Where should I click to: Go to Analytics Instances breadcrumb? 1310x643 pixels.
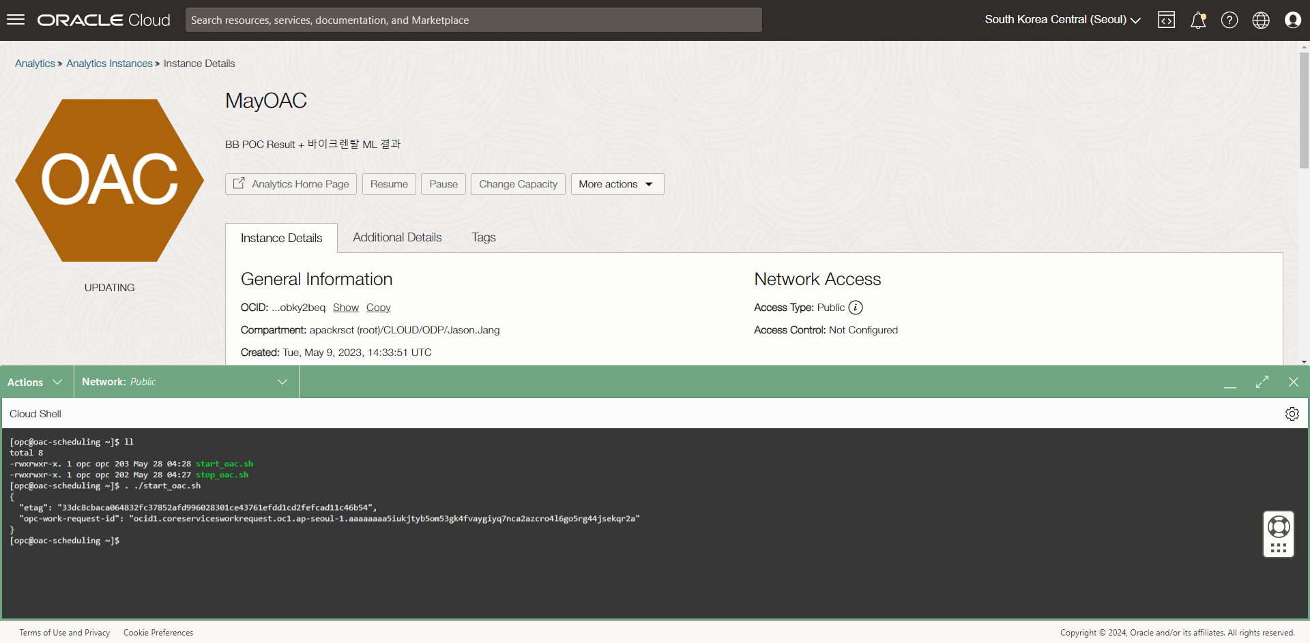(109, 63)
